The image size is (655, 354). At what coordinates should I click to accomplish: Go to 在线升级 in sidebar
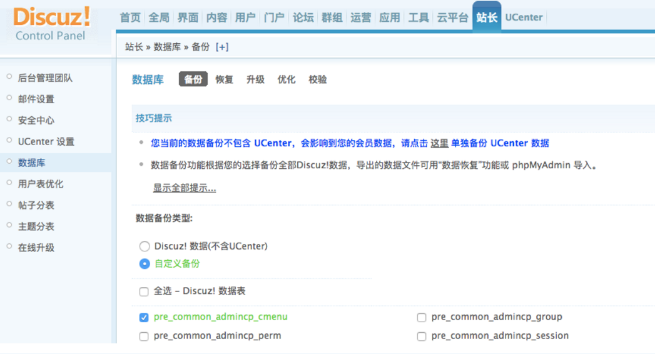(36, 248)
